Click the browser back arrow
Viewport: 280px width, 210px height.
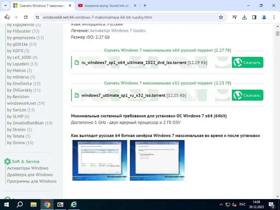[7, 17]
